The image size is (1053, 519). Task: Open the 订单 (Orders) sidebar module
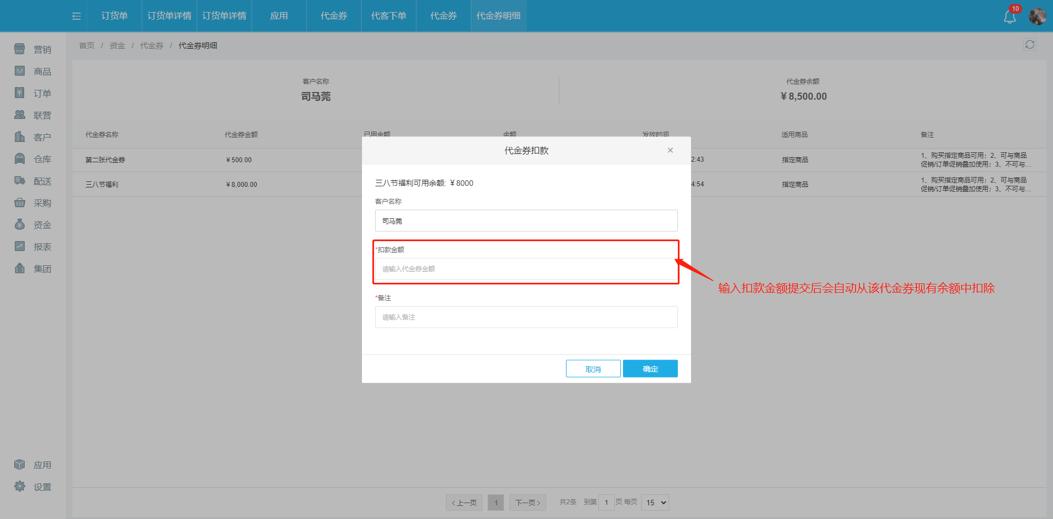pyautogui.click(x=33, y=93)
